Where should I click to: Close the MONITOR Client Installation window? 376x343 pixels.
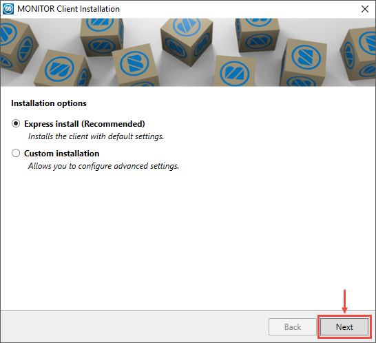[x=365, y=9]
